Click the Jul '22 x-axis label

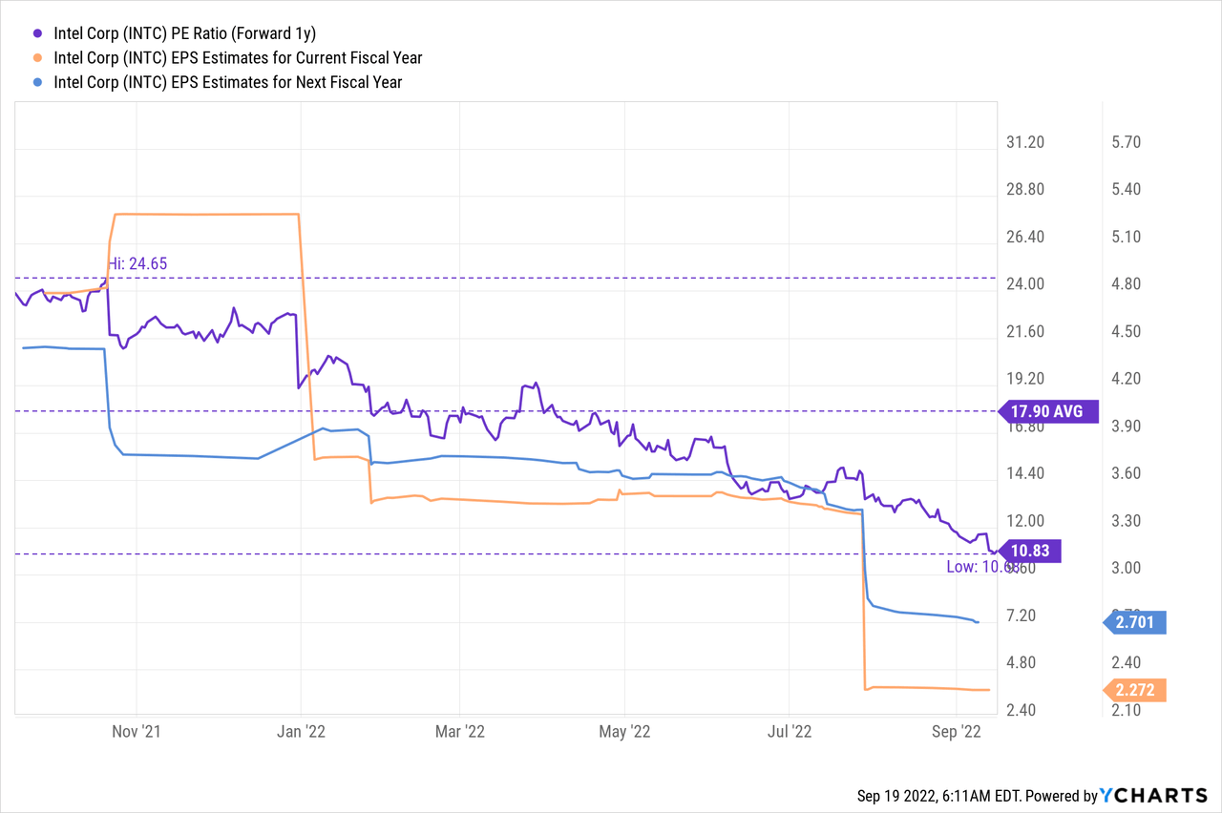click(x=790, y=732)
